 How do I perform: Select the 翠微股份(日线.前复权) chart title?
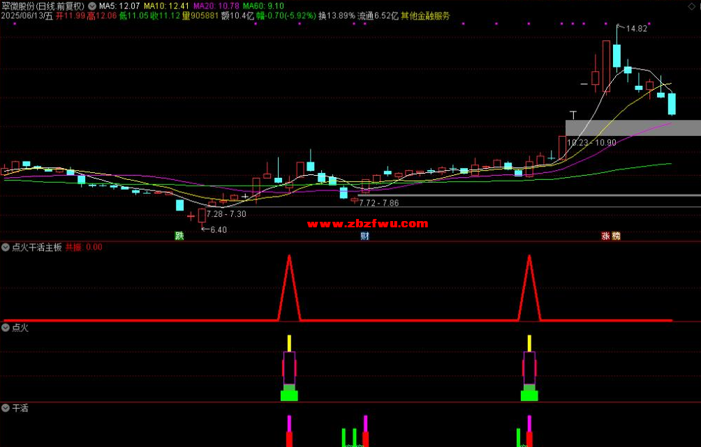pos(43,6)
